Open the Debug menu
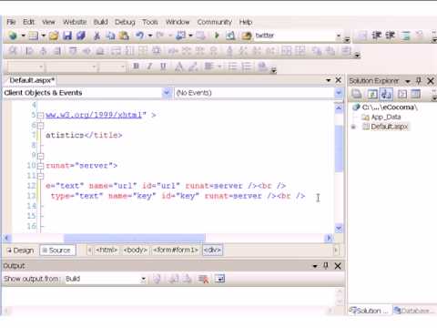The width and height of the screenshot is (437, 328). (x=125, y=22)
